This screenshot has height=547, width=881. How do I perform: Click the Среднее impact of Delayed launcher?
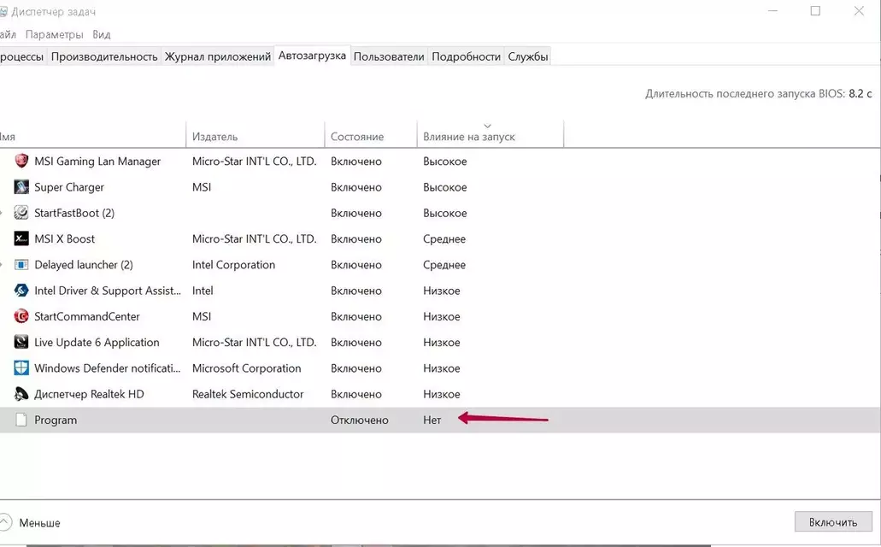[x=444, y=265]
